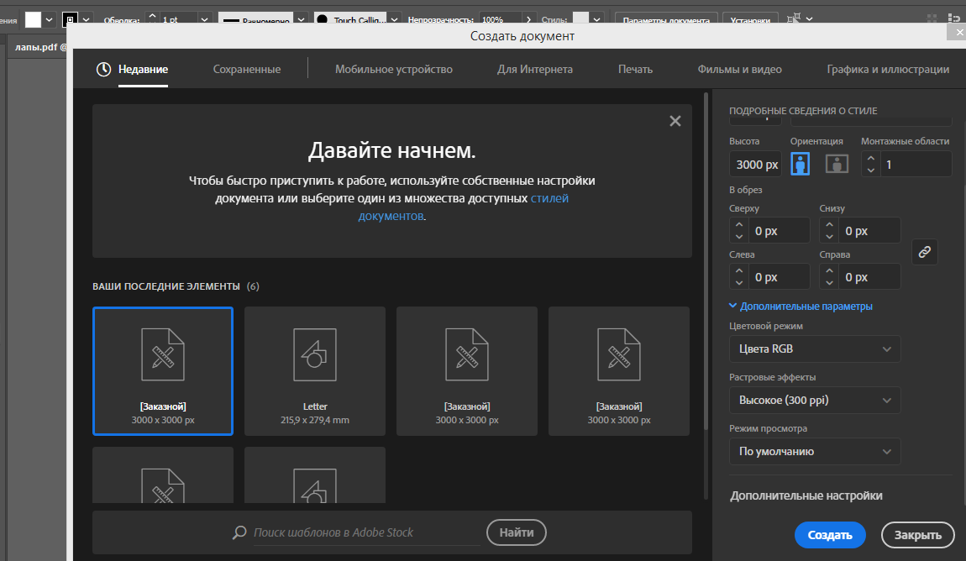966x561 pixels.
Task: Open stroke weight 1 pt dropdown
Action: [204, 19]
